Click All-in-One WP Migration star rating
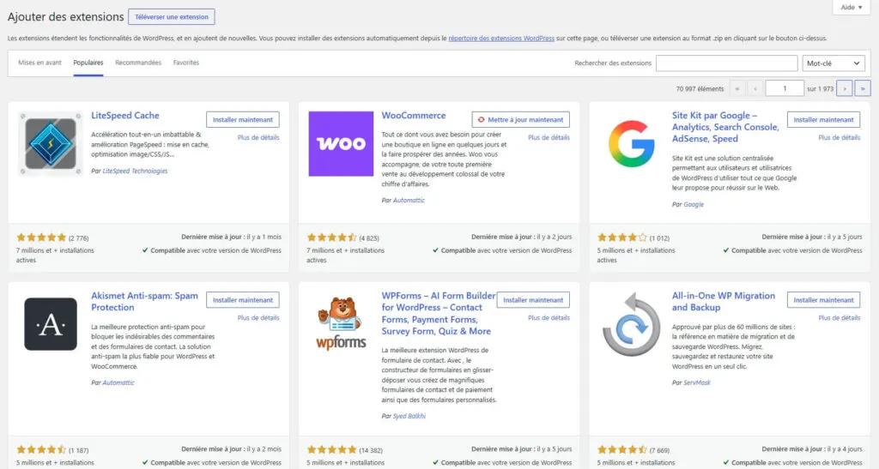 (622, 450)
